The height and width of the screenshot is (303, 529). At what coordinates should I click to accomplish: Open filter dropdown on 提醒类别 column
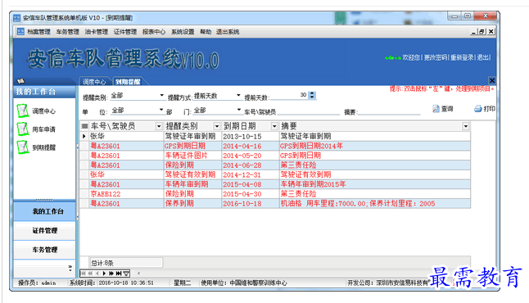pyautogui.click(x=216, y=126)
